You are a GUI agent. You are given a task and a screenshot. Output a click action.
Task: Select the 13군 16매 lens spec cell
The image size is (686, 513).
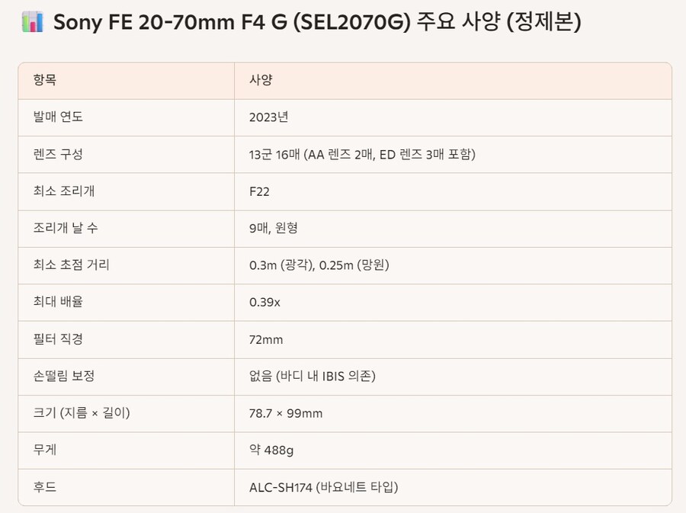pyautogui.click(x=362, y=154)
